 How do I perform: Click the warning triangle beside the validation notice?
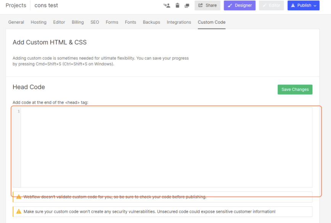pyautogui.click(x=19, y=197)
